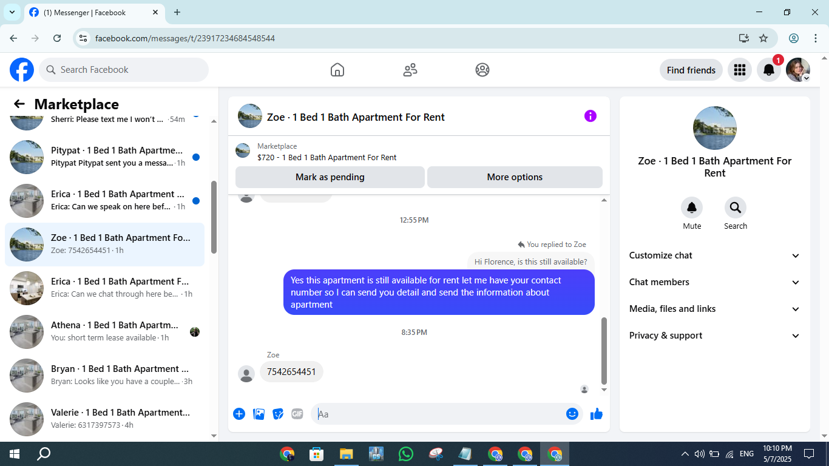The height and width of the screenshot is (466, 829).
Task: Open the install app icon in address bar
Action: pos(744,38)
